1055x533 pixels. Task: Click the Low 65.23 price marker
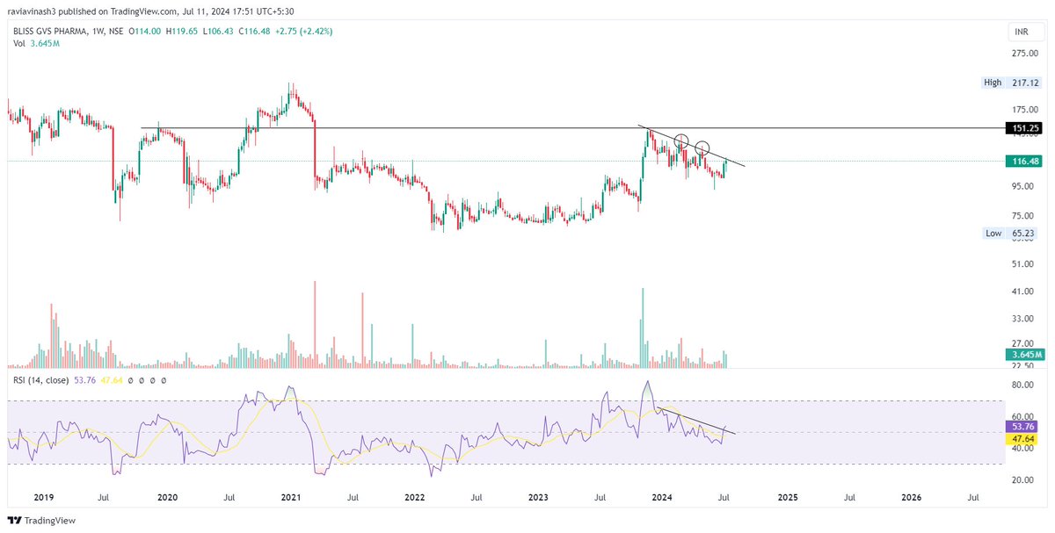click(x=1012, y=233)
